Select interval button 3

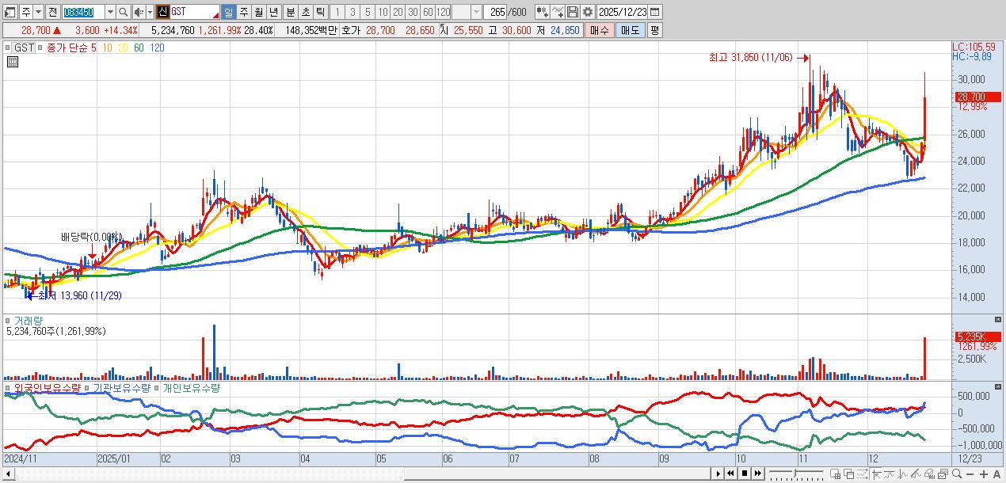(352, 12)
